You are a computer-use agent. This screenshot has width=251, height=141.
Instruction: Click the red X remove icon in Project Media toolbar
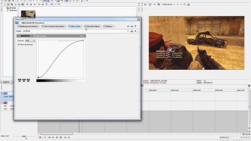tap(27, 4)
